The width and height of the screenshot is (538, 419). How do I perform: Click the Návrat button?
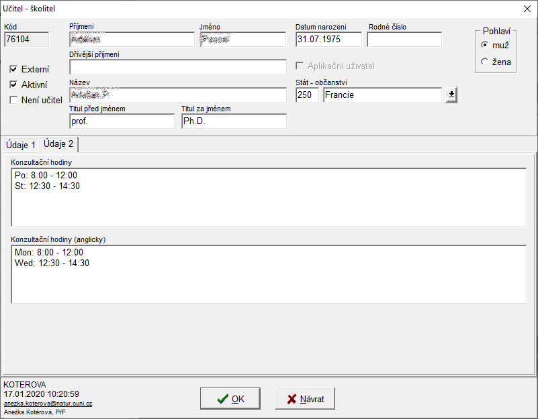305,399
